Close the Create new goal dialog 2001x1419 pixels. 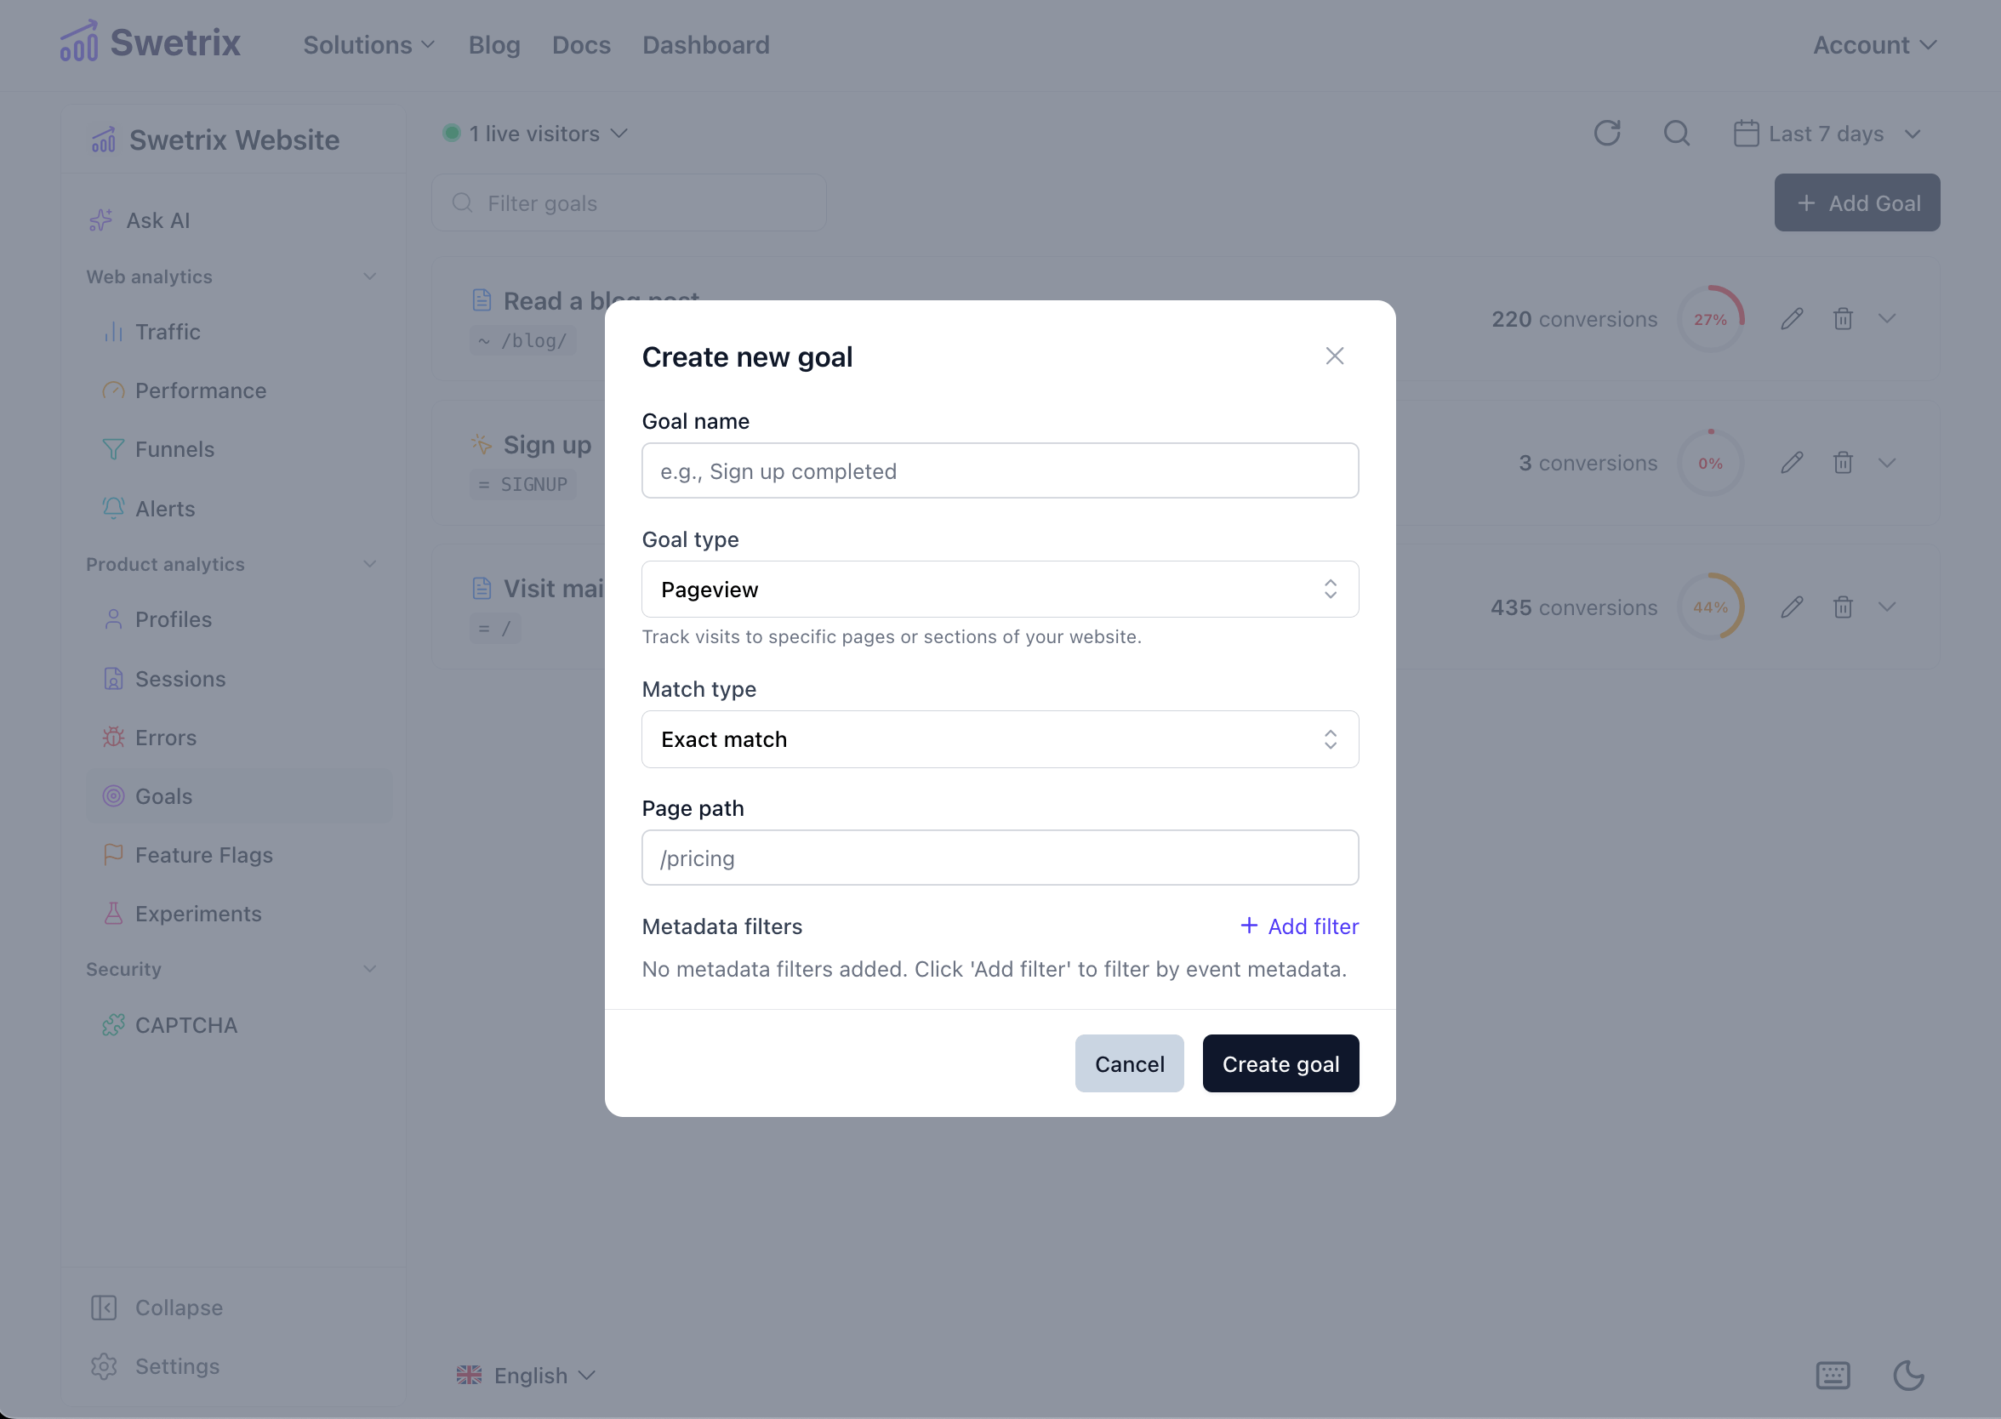[x=1334, y=356]
